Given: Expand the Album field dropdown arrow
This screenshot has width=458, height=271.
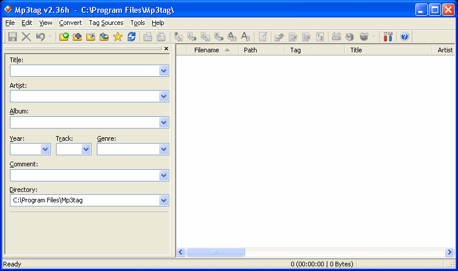Looking at the screenshot, I should 163,123.
